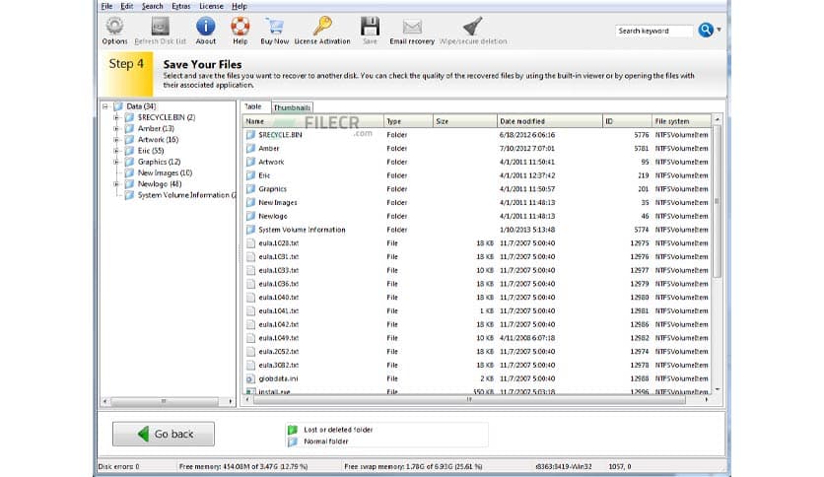This screenshot has height=477, width=824.
Task: Sort by the ID column header
Action: click(x=628, y=121)
